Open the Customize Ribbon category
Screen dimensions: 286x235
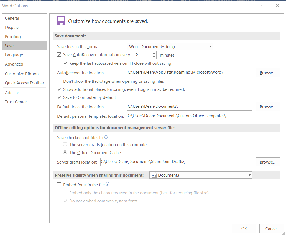click(x=24, y=74)
